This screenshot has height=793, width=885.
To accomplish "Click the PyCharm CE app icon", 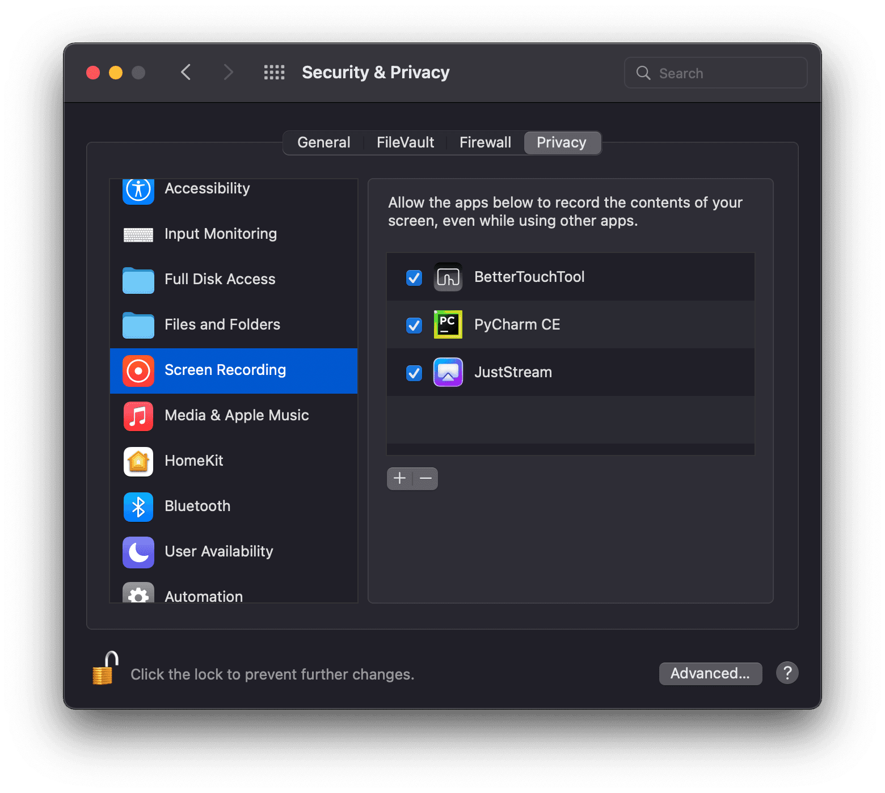I will pos(448,324).
